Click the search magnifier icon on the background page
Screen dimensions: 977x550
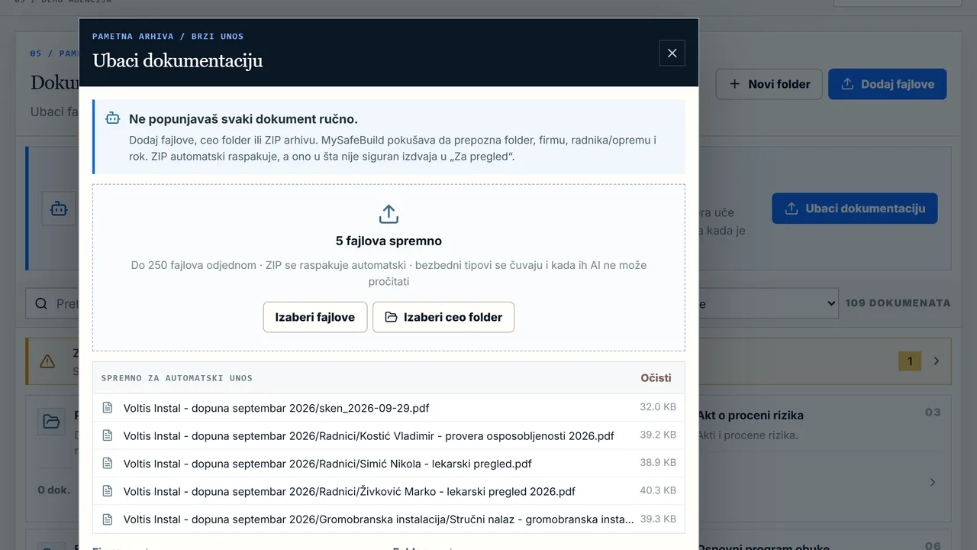coord(41,304)
